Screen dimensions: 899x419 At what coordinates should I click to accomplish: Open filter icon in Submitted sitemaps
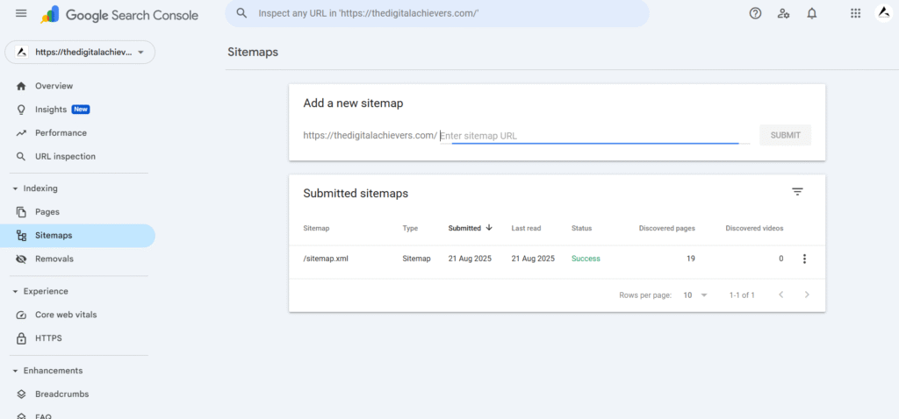(797, 192)
